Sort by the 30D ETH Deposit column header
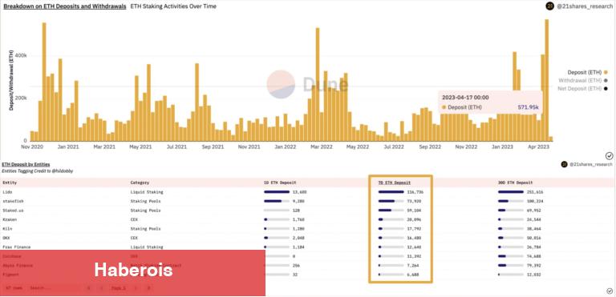 [516, 183]
